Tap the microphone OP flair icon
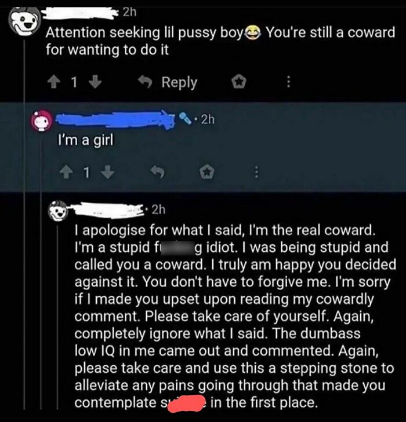Screen dimensions: 406x422 [186, 119]
